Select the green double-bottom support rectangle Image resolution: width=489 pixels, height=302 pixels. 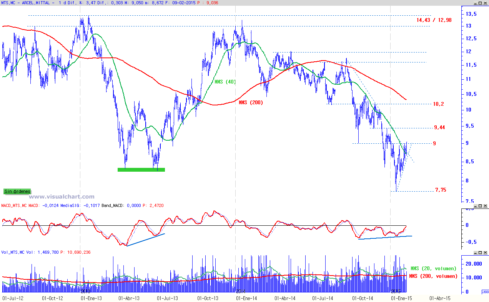141,169
